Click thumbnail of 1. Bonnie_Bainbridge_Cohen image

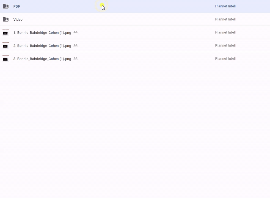point(5,32)
